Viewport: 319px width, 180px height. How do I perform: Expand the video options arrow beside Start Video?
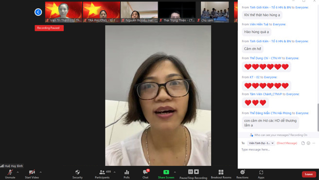pyautogui.click(x=41, y=172)
